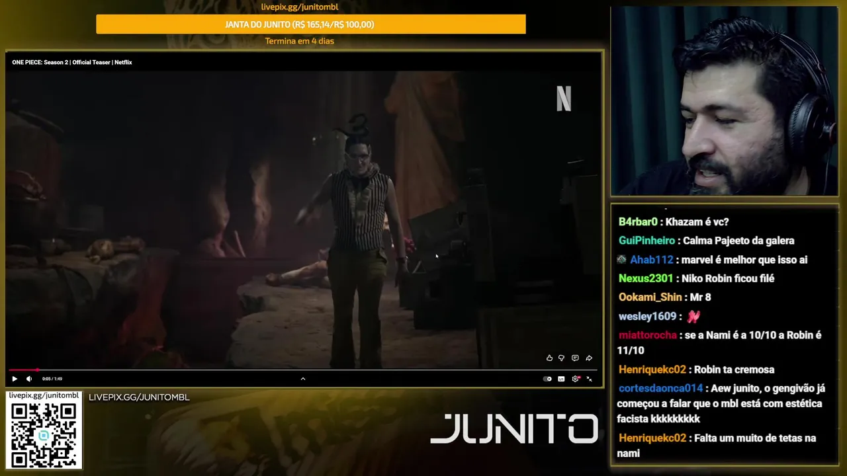
Task: Click Ahab112 username in chat
Action: 652,260
